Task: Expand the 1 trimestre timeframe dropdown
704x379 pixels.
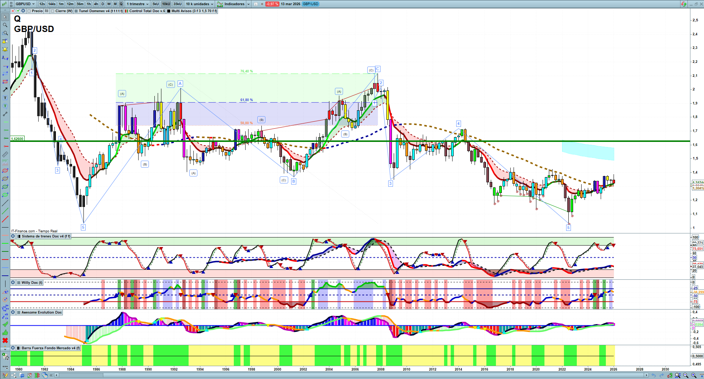Action: click(137, 4)
